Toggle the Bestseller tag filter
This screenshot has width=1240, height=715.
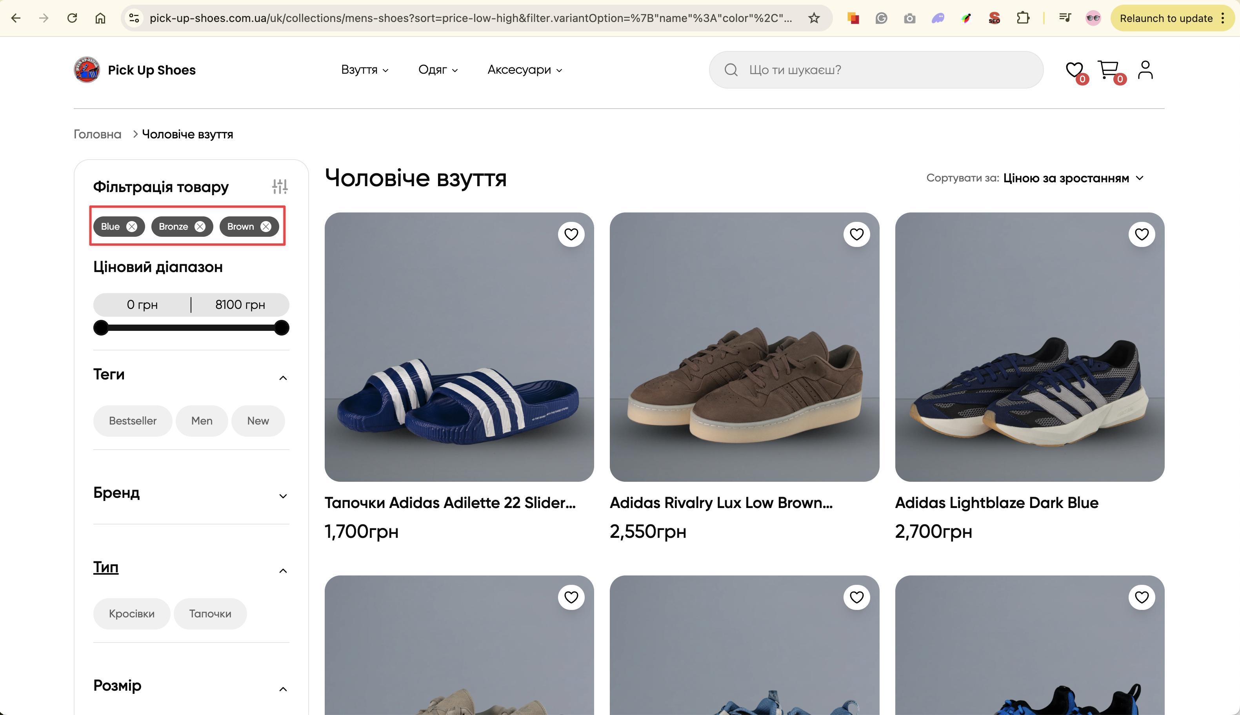coord(133,421)
